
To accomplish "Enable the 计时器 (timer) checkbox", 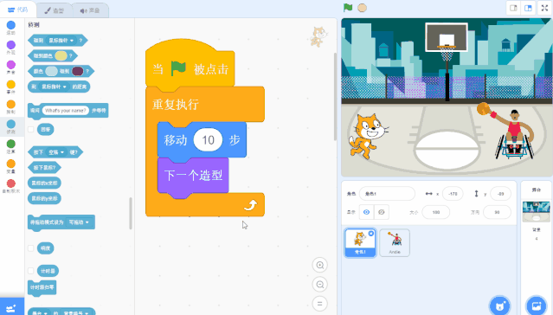I will click(30, 271).
